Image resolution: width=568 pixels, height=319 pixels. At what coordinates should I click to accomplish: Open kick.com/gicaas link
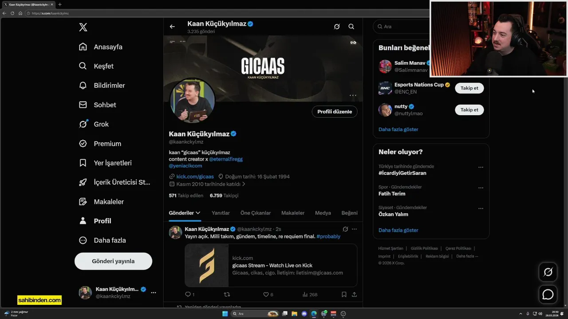tap(195, 176)
